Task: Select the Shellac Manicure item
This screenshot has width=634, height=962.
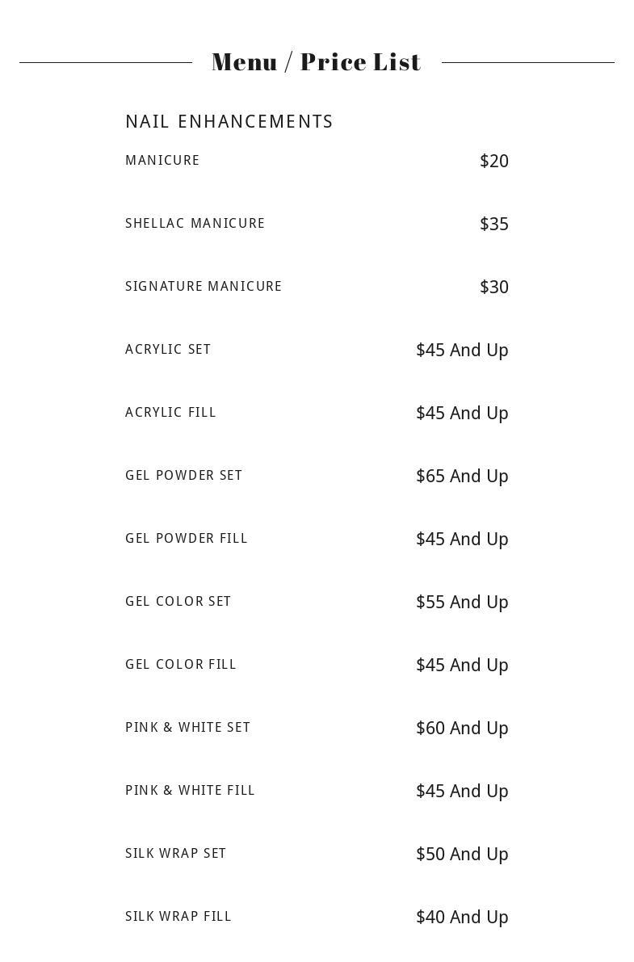Action: point(195,224)
